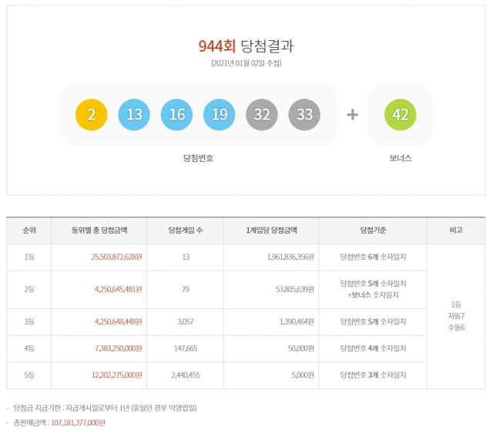
Task: Click the blue ball numbered 16
Action: point(176,115)
